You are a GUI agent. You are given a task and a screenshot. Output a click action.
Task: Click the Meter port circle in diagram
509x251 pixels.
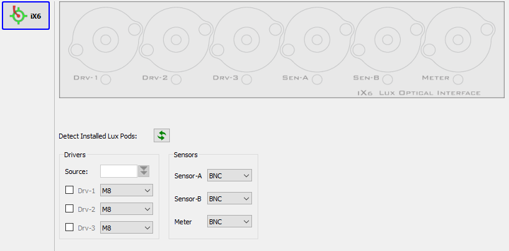[x=458, y=79]
